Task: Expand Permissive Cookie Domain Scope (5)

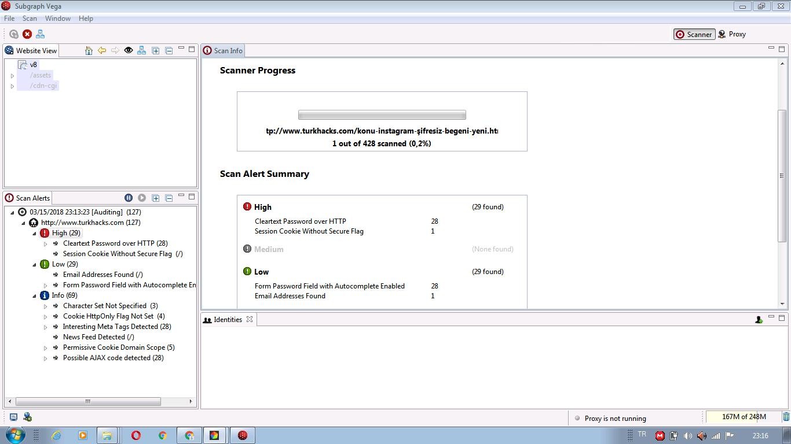Action: pos(45,347)
